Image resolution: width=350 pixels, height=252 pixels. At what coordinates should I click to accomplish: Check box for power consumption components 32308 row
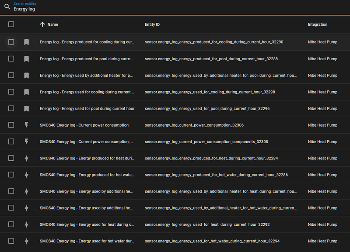tap(11, 142)
